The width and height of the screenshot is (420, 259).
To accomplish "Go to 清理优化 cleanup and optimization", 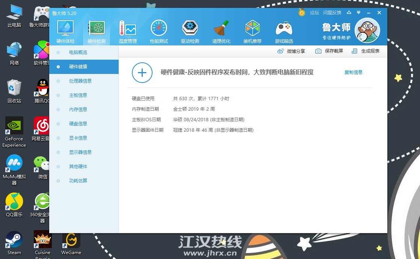I will click(221, 32).
